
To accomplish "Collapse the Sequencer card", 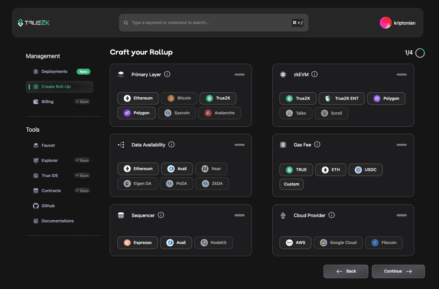I will (239, 215).
